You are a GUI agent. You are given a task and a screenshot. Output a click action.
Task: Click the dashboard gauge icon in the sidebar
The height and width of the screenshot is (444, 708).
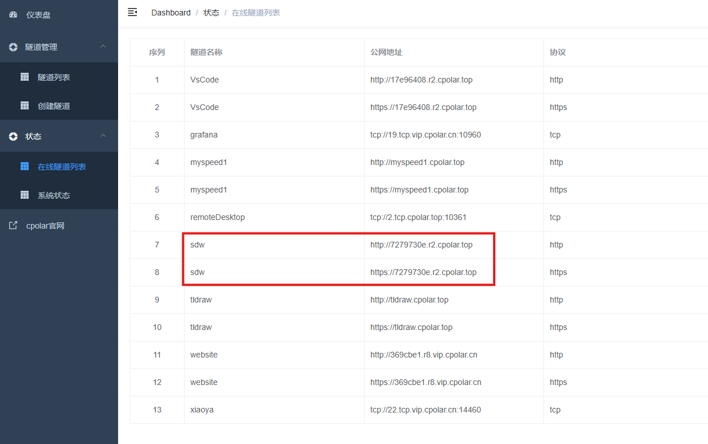tap(13, 14)
